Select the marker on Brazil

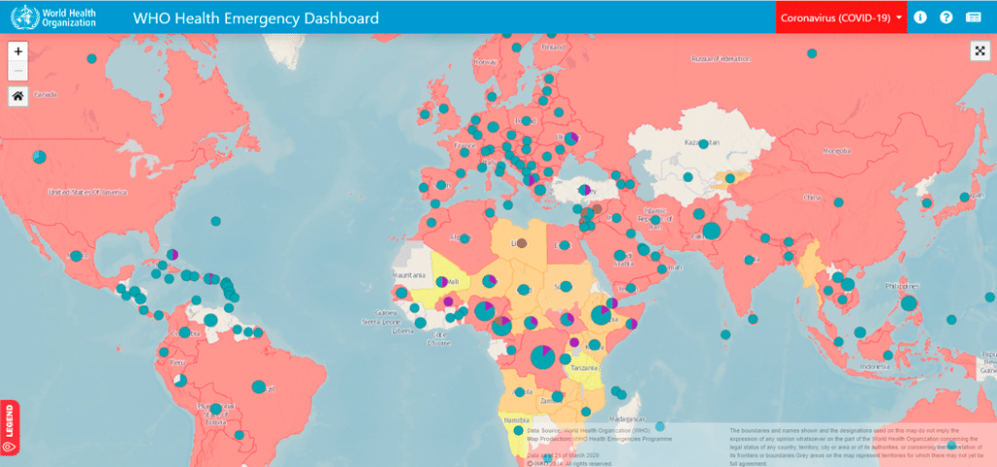point(258,386)
